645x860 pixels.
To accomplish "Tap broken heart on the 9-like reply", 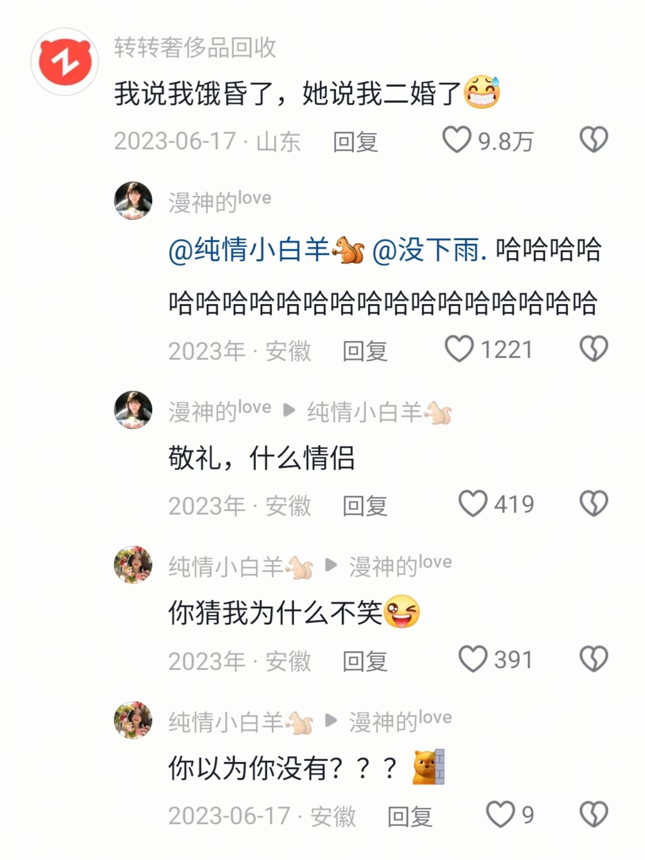I will (x=594, y=814).
